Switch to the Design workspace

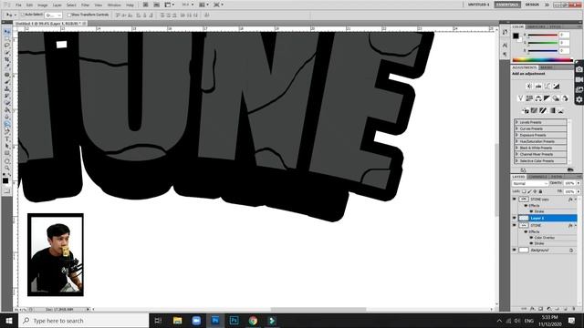pos(532,5)
